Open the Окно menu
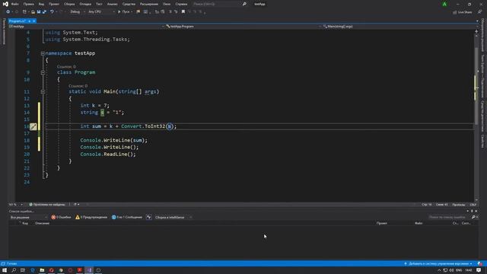Image resolution: width=487 pixels, height=274 pixels. pos(167,4)
